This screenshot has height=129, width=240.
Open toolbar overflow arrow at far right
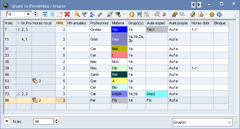[235, 16]
